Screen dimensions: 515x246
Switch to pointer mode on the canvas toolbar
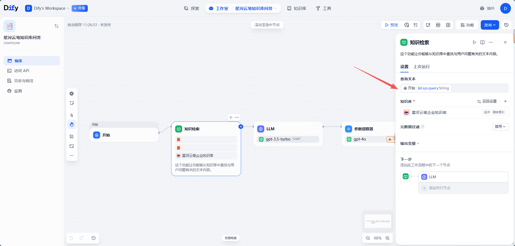[72, 115]
